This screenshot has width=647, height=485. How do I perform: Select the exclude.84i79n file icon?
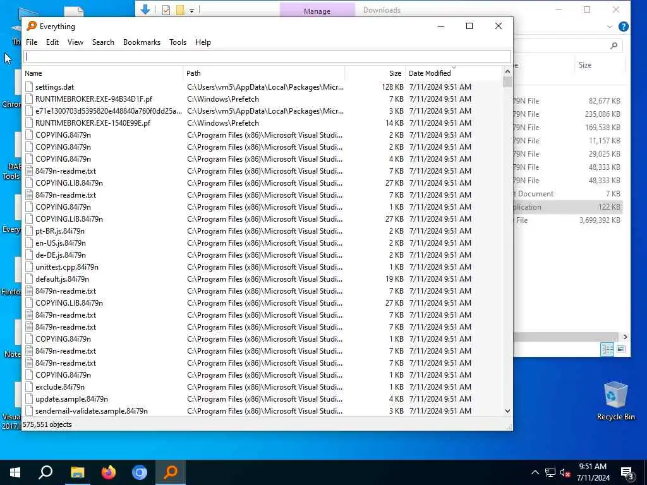point(29,386)
